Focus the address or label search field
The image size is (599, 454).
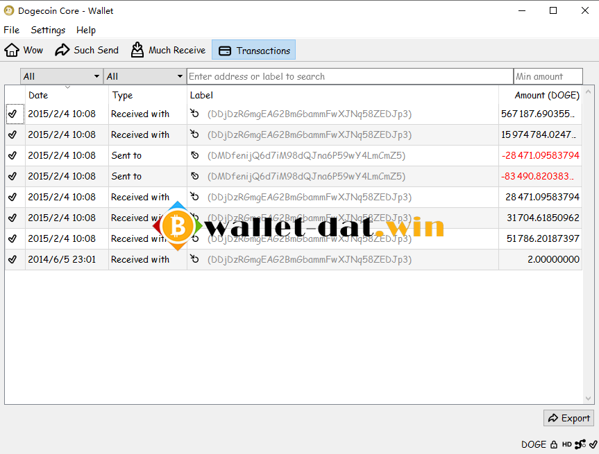(x=350, y=76)
